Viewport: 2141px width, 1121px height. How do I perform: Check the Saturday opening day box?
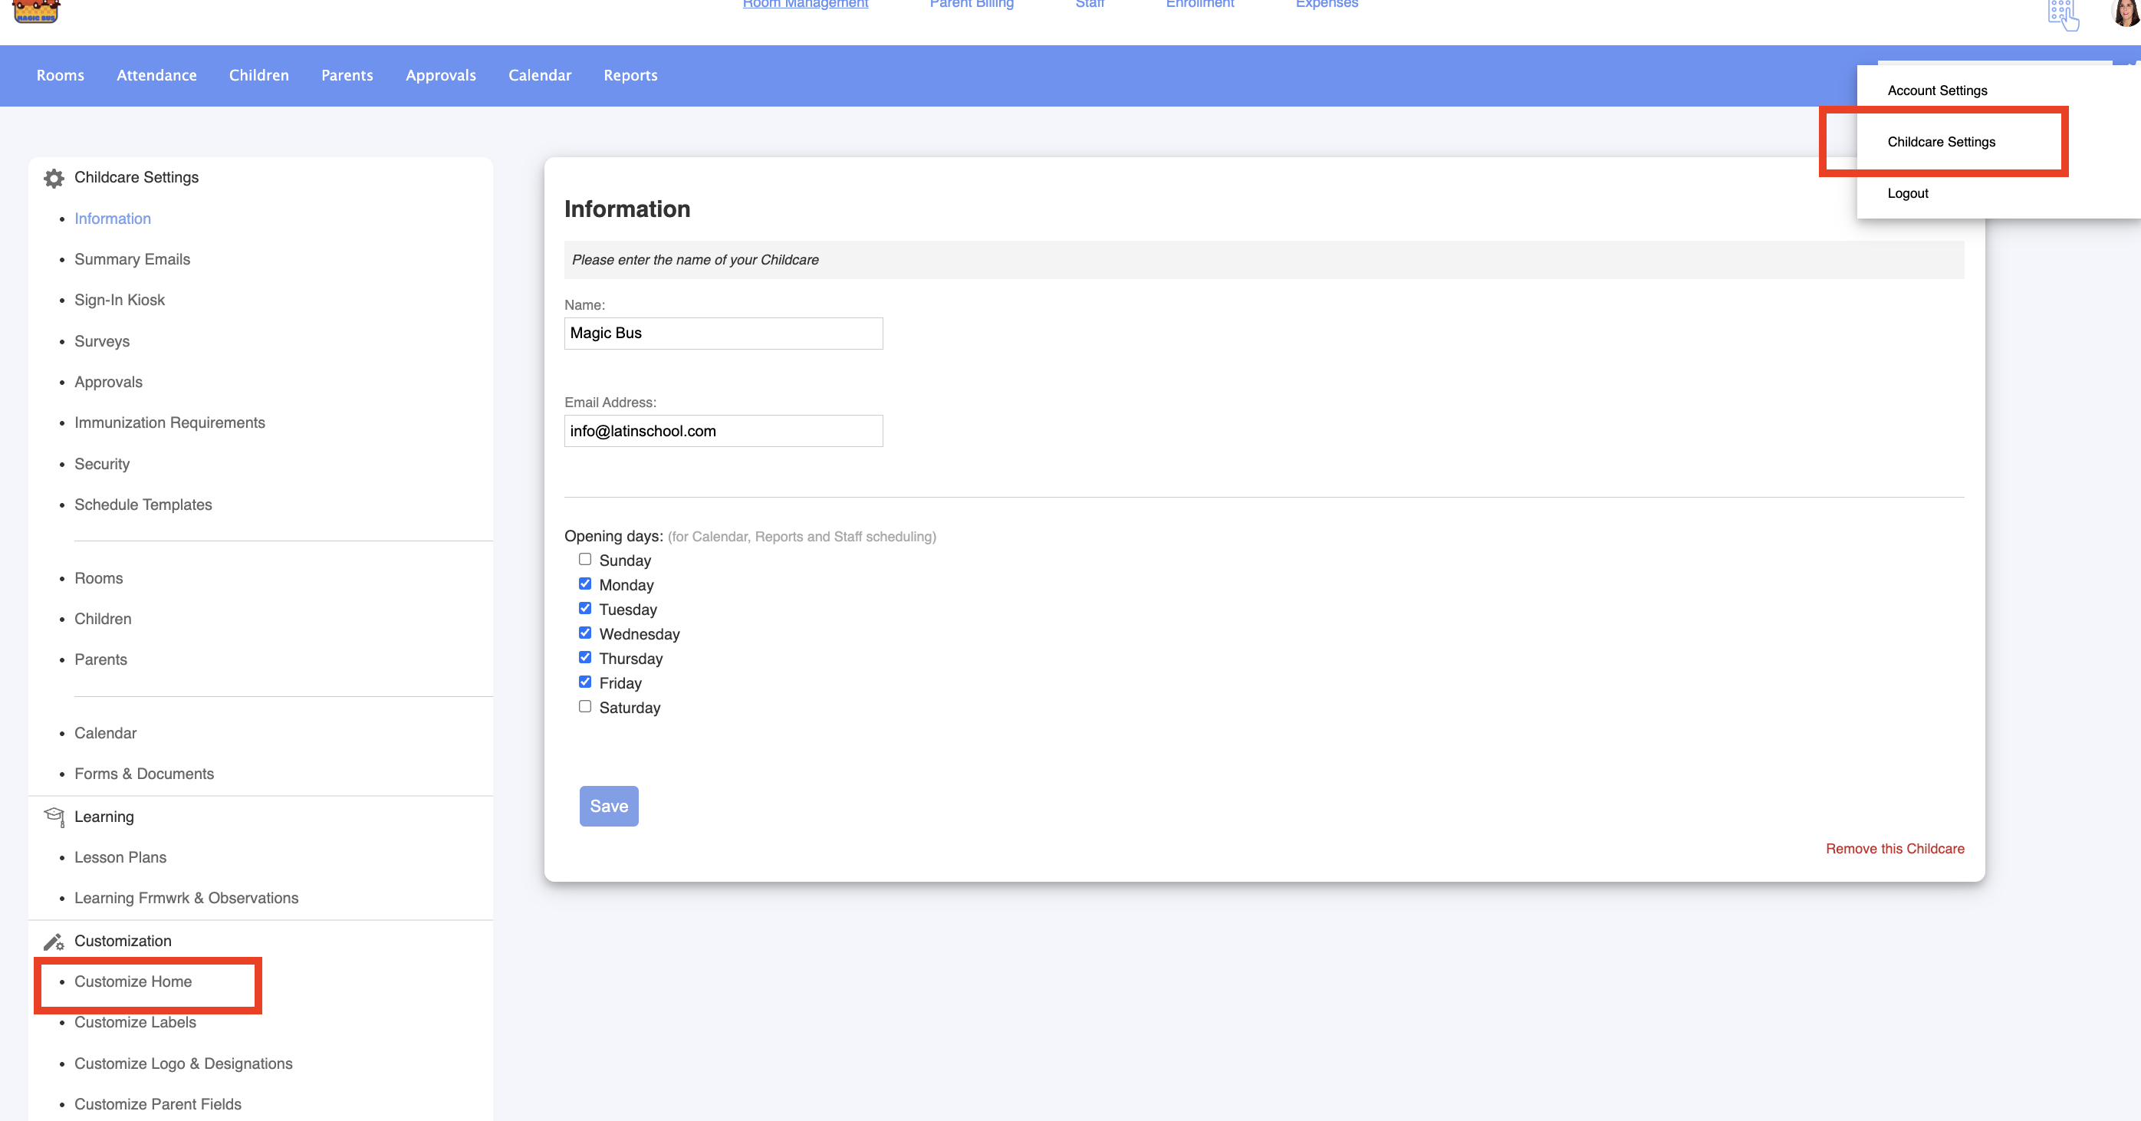(x=585, y=706)
